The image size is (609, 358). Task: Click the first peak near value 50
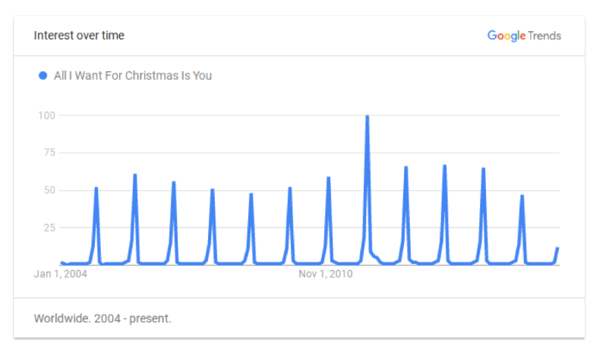tap(96, 189)
